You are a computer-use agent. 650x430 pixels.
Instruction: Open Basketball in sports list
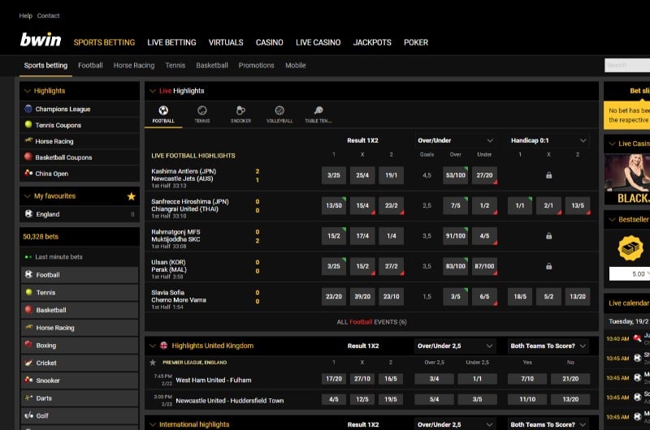(79, 310)
